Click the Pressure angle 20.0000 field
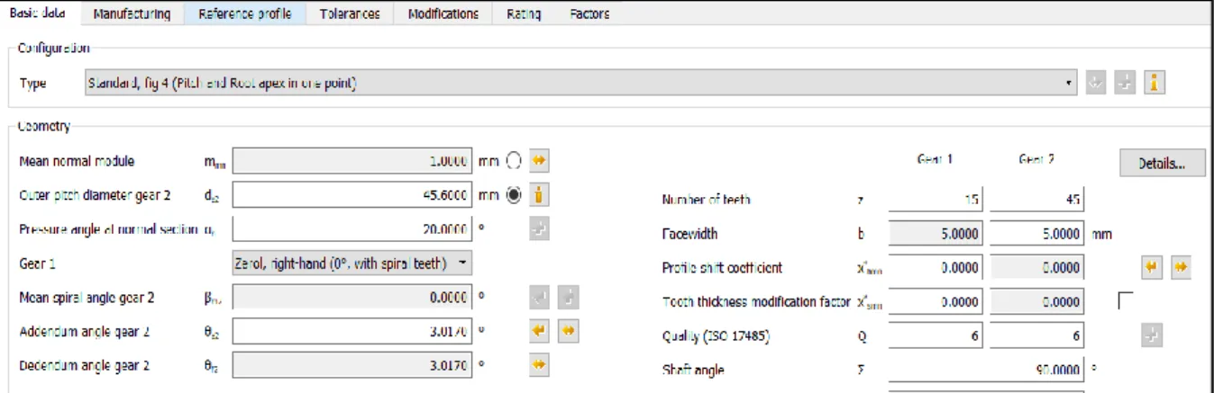Image resolution: width=1214 pixels, height=393 pixels. click(351, 228)
